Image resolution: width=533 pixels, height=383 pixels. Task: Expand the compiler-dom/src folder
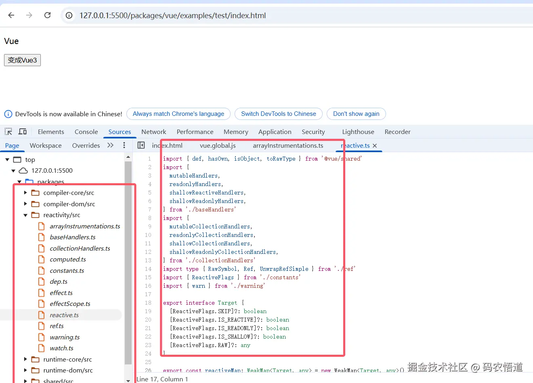coord(25,204)
